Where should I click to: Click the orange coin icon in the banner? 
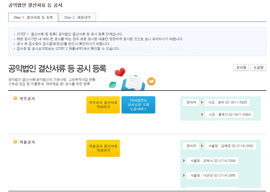click(151, 81)
